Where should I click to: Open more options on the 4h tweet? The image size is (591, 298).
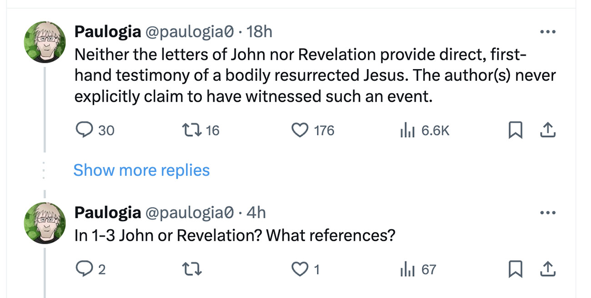pyautogui.click(x=547, y=213)
